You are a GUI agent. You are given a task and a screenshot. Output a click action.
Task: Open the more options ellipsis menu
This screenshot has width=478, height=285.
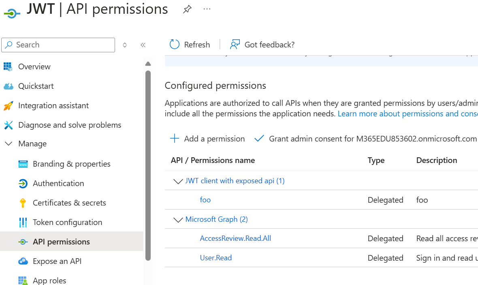click(x=207, y=9)
